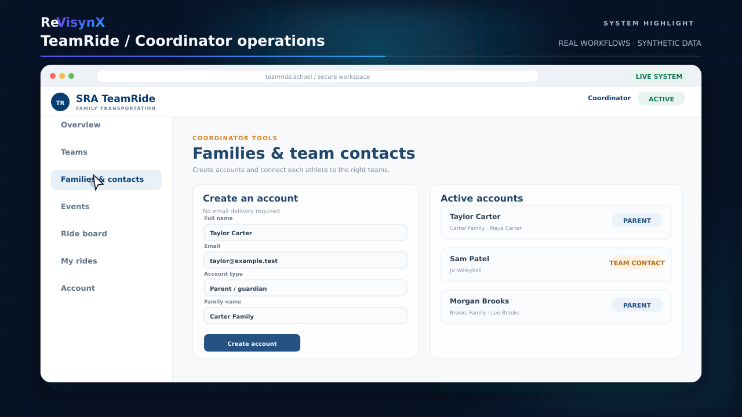Go to Teams in the sidebar
Viewport: 742px width, 417px height.
click(74, 152)
